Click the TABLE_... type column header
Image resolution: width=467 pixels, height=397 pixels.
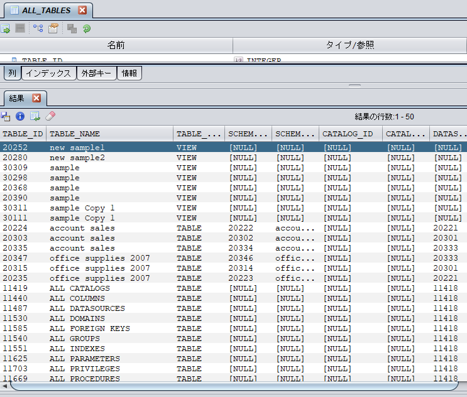tap(199, 134)
